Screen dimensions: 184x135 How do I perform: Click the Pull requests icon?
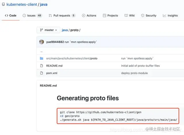pyautogui.click(x=50, y=16)
